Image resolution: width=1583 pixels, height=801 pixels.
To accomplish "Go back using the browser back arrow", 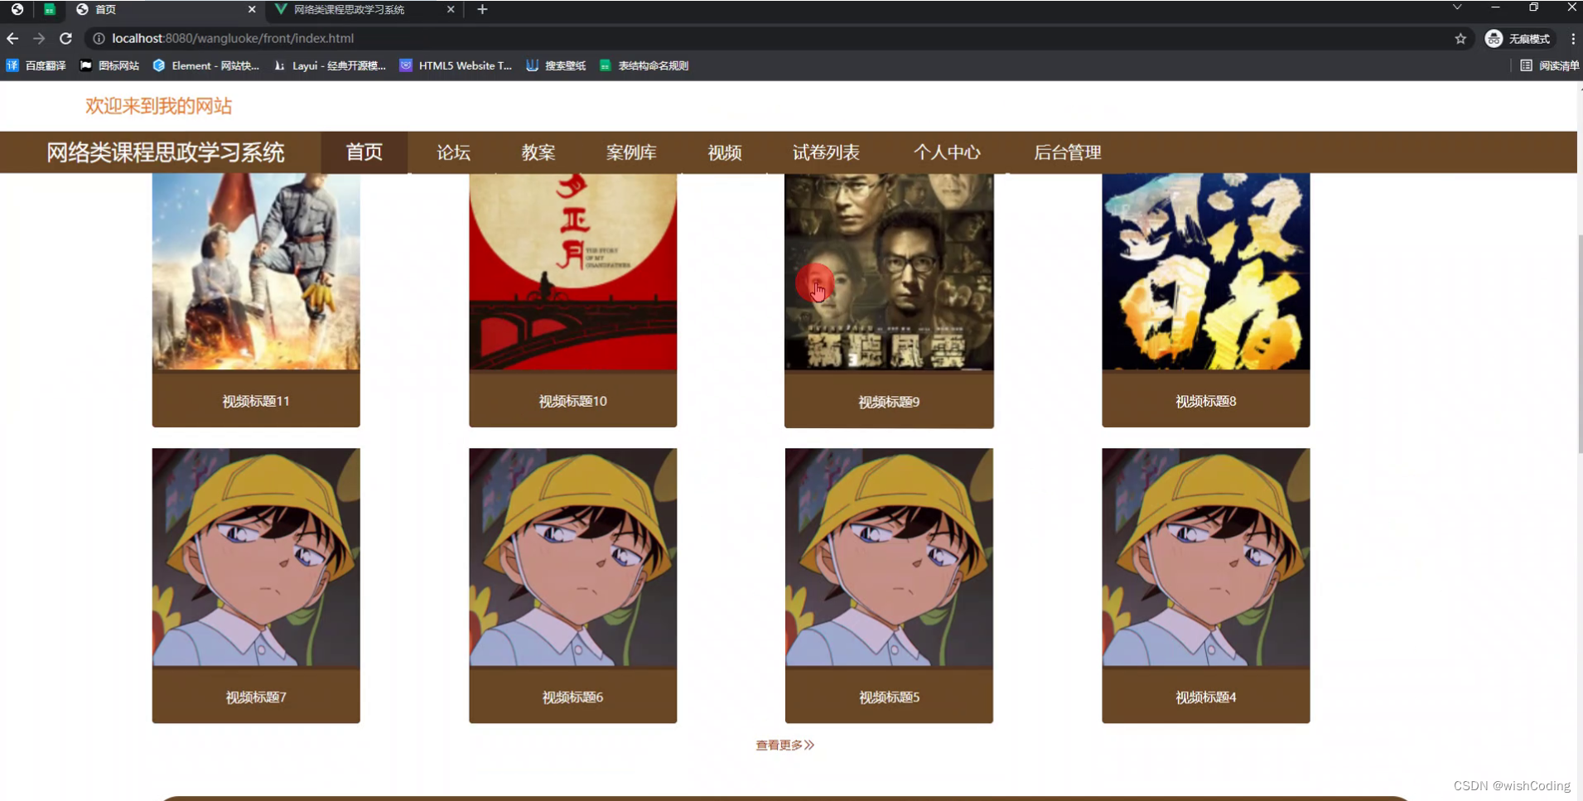I will click(x=12, y=38).
